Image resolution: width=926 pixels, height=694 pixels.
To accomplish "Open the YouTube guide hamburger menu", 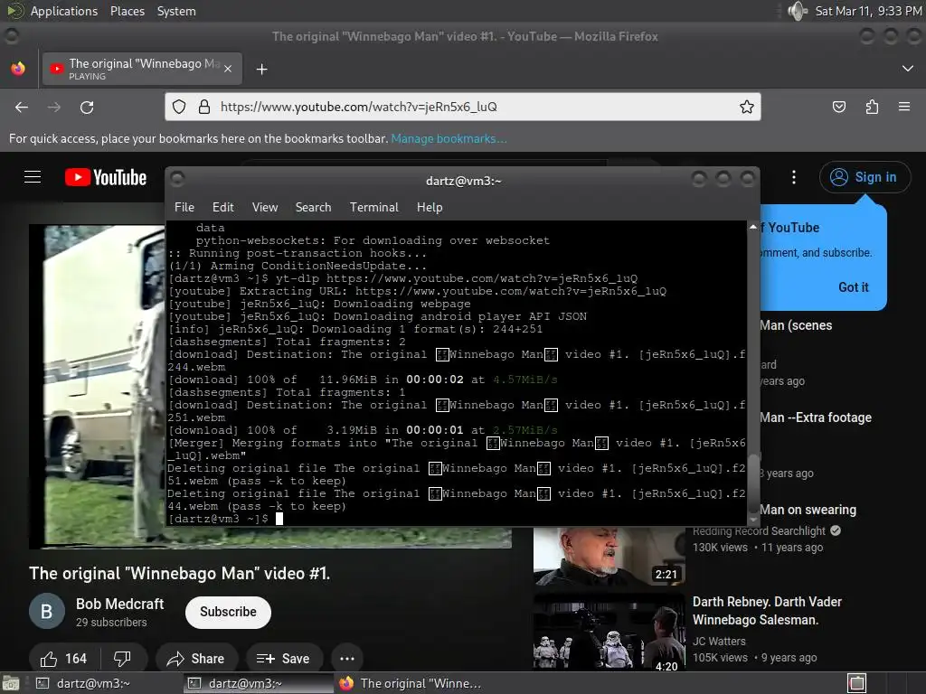I will pyautogui.click(x=33, y=177).
